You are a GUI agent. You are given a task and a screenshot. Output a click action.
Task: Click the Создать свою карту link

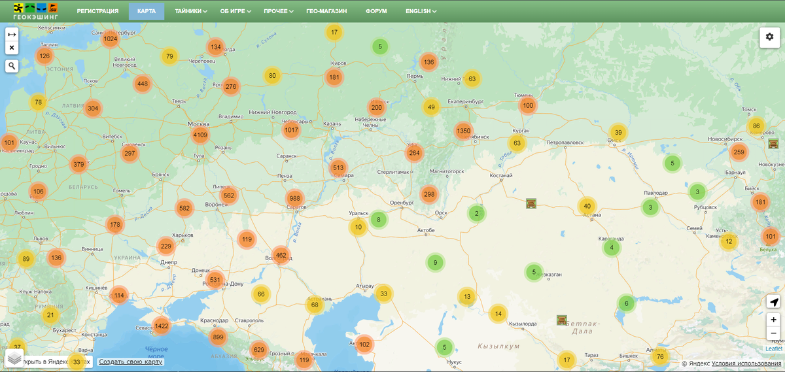(130, 362)
